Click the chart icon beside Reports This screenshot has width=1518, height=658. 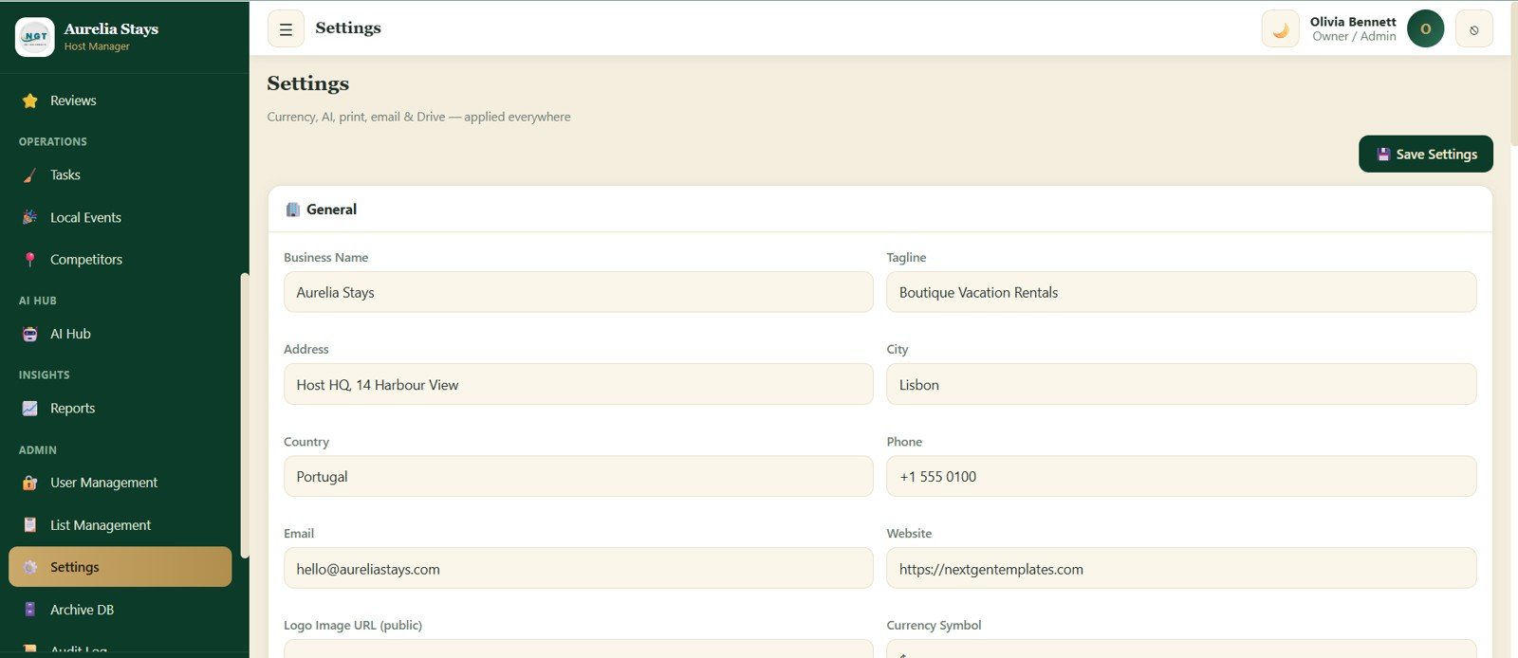pos(30,409)
